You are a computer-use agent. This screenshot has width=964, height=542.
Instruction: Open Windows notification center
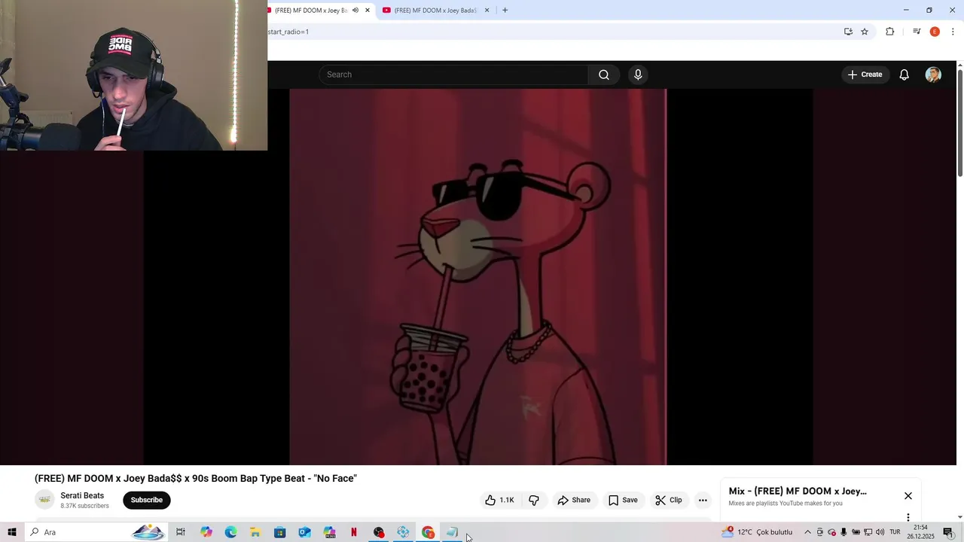(x=948, y=532)
